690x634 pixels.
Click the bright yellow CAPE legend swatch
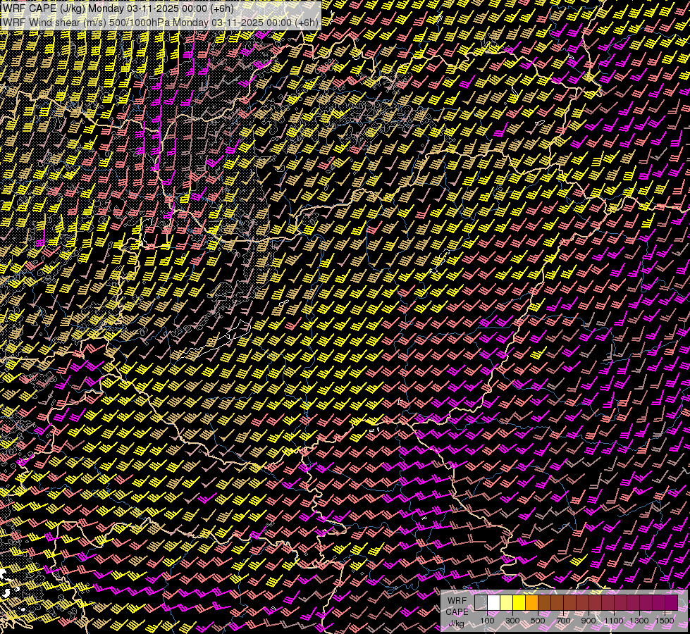coord(519,603)
